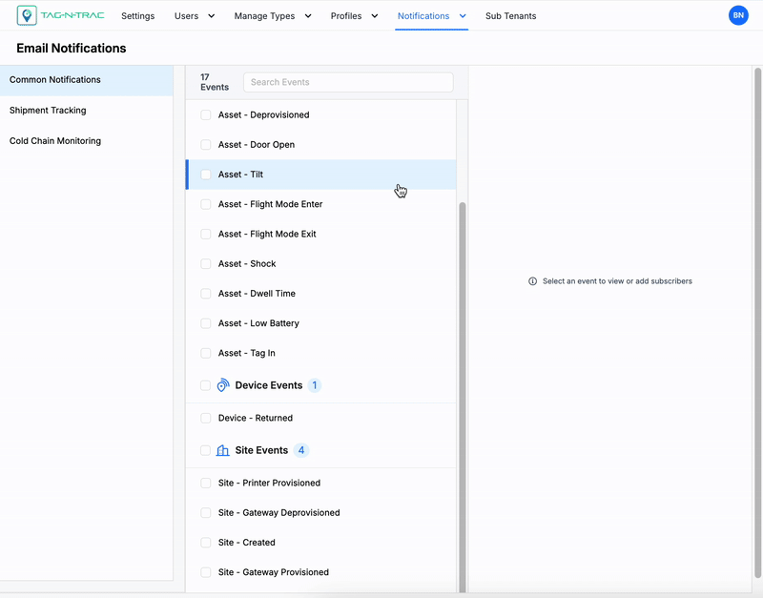Select the Asset - Dwell Time event row
The width and height of the screenshot is (763, 598).
pyautogui.click(x=321, y=294)
